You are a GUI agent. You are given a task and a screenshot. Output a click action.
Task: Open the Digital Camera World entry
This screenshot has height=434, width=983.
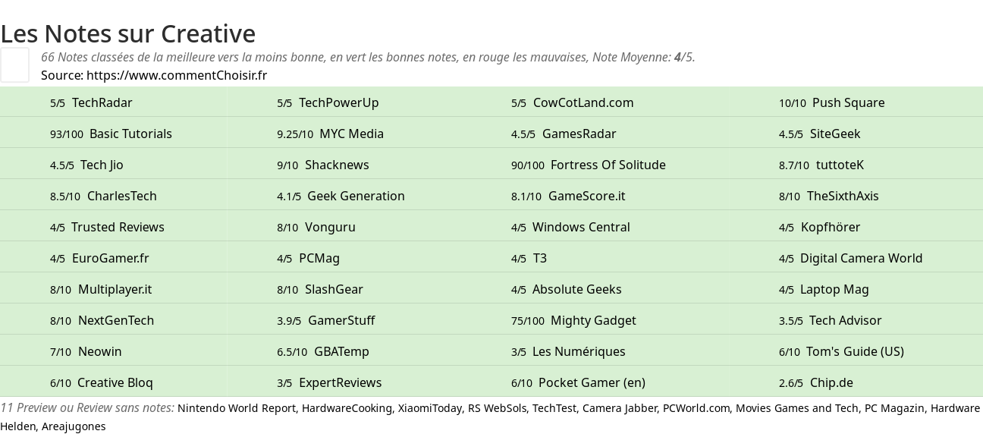coord(850,258)
